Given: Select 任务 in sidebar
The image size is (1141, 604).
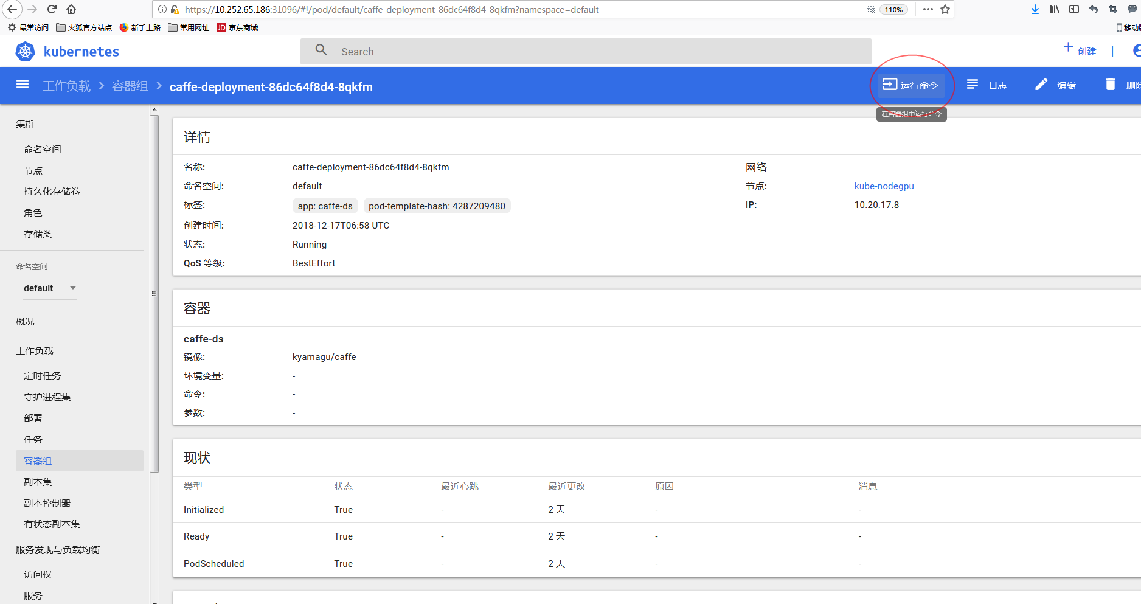Looking at the screenshot, I should pos(33,439).
